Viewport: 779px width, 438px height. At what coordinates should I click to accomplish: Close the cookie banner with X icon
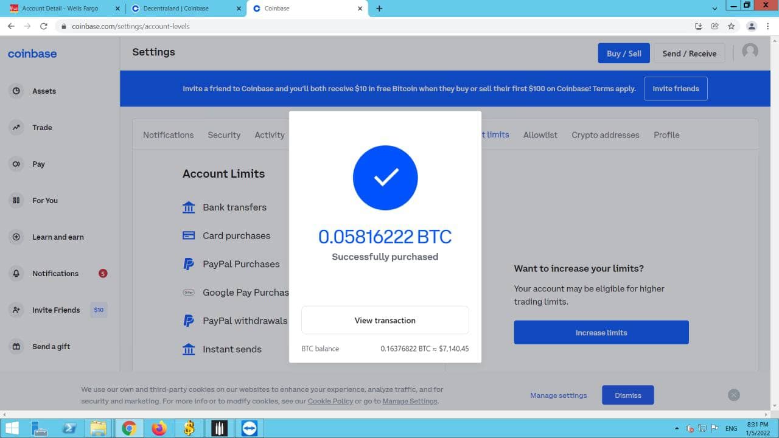pyautogui.click(x=734, y=395)
